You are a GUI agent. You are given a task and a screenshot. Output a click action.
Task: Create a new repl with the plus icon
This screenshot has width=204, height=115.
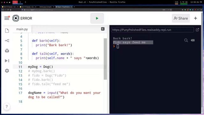click(195, 18)
